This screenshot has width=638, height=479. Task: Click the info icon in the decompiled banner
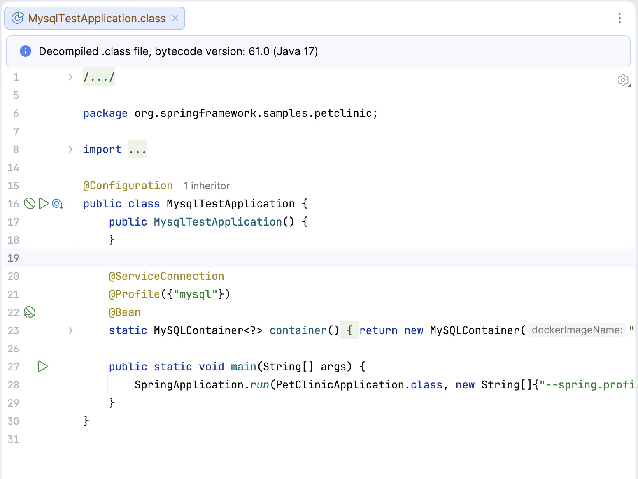click(25, 51)
